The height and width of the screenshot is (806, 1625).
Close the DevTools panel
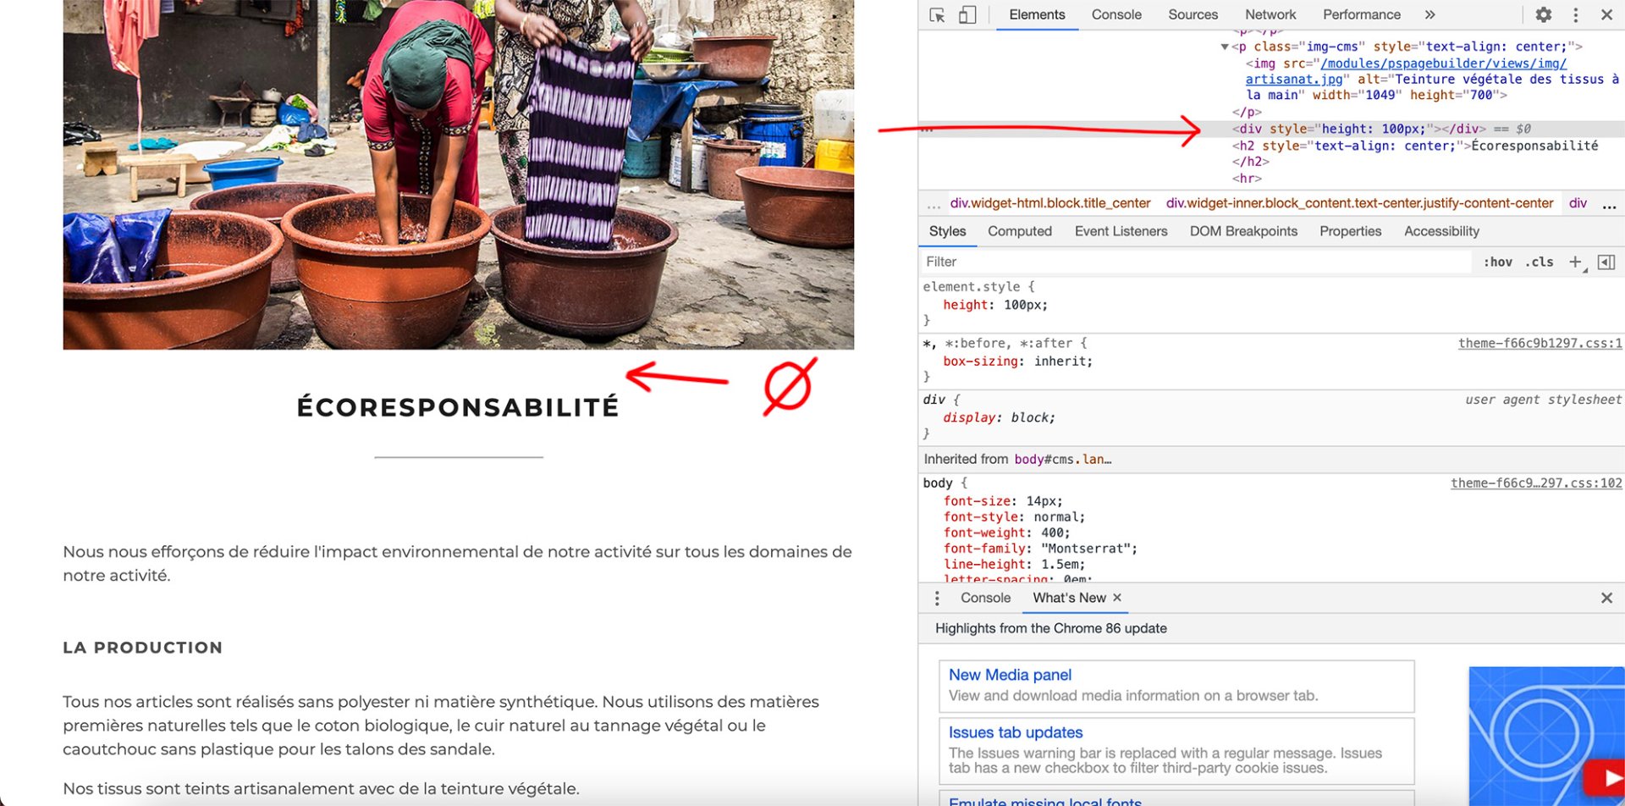click(1606, 14)
